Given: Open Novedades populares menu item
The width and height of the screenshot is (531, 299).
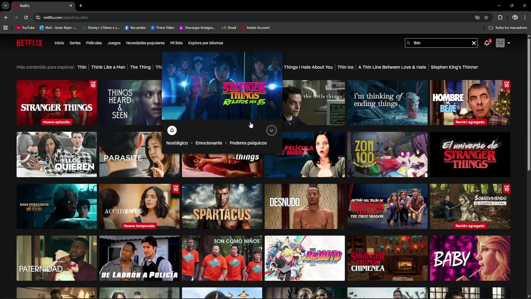Looking at the screenshot, I should point(145,43).
